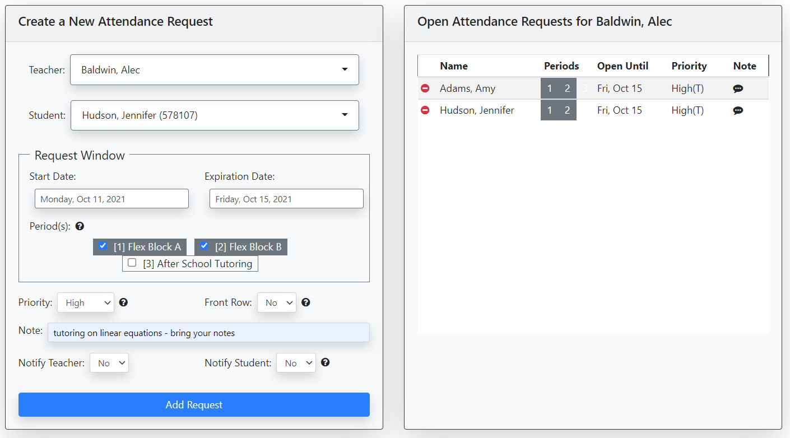
Task: View the note icon on Adams, Amy's row
Action: (x=738, y=88)
